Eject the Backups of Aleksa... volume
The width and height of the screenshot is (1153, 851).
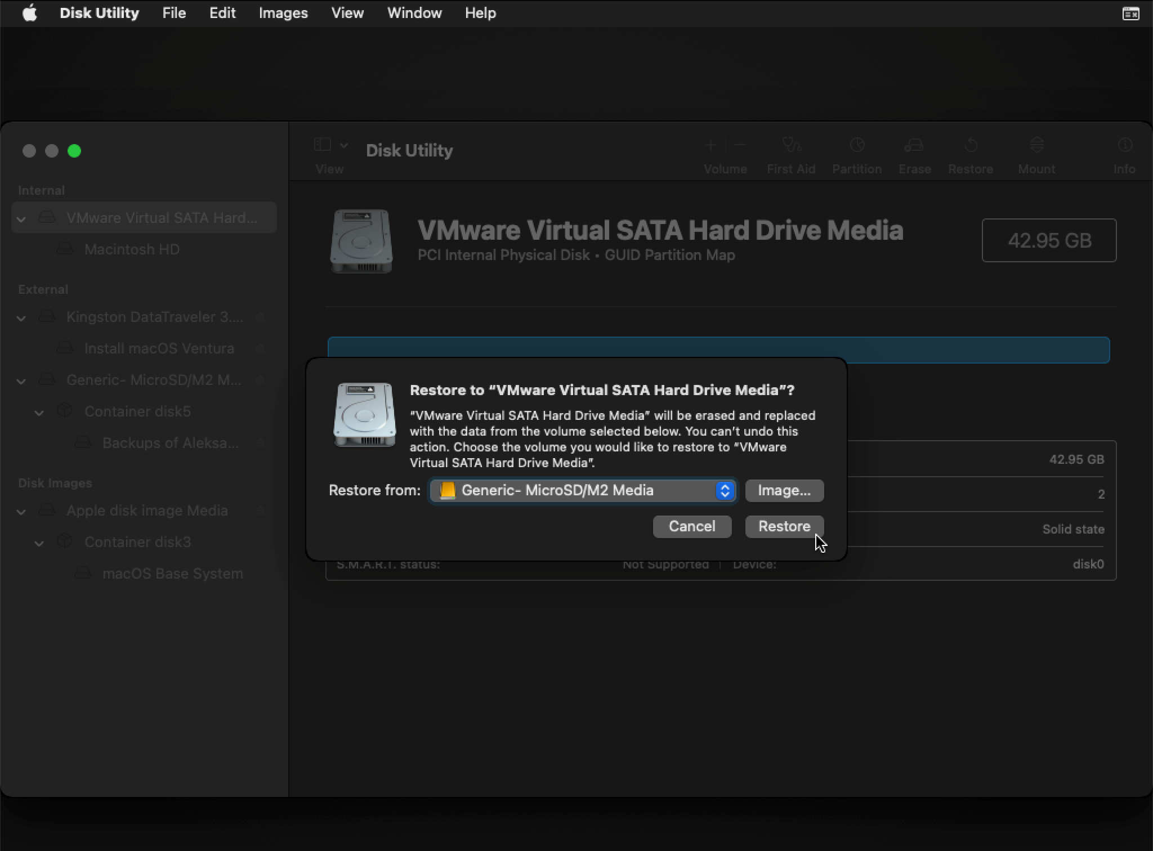coord(260,443)
